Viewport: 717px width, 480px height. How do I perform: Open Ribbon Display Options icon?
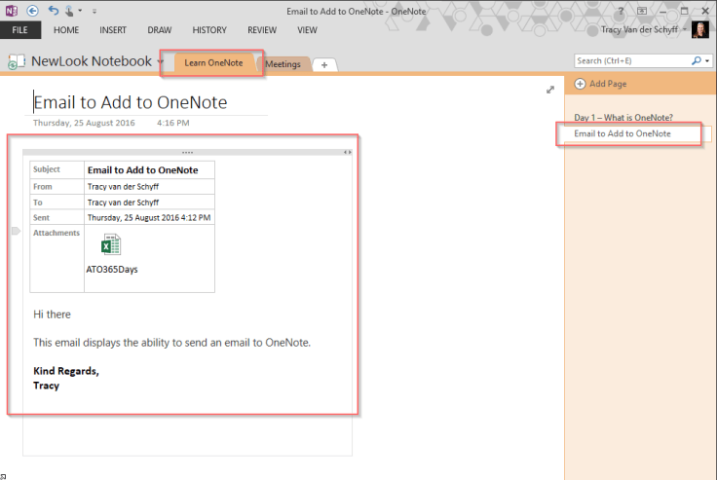pyautogui.click(x=642, y=11)
